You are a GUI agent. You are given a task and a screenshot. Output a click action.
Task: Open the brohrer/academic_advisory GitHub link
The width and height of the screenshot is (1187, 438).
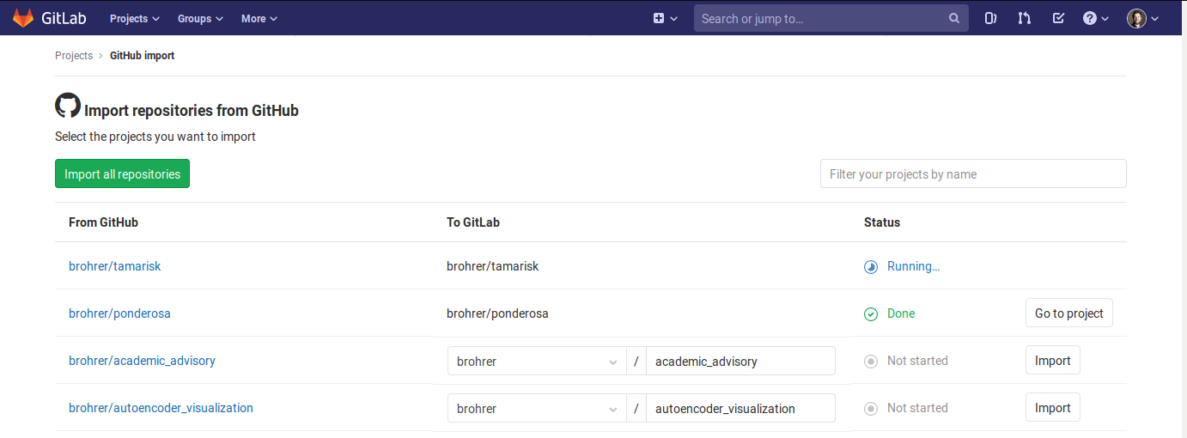pos(142,361)
